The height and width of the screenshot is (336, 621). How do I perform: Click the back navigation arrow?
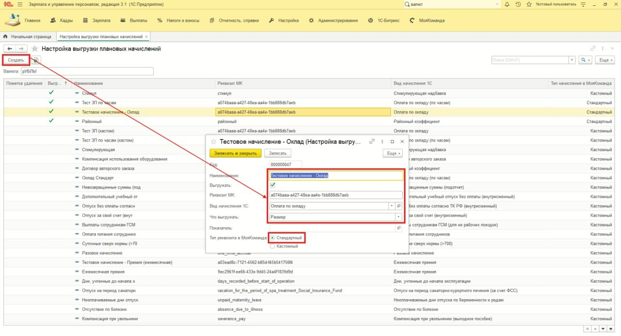click(x=10, y=49)
